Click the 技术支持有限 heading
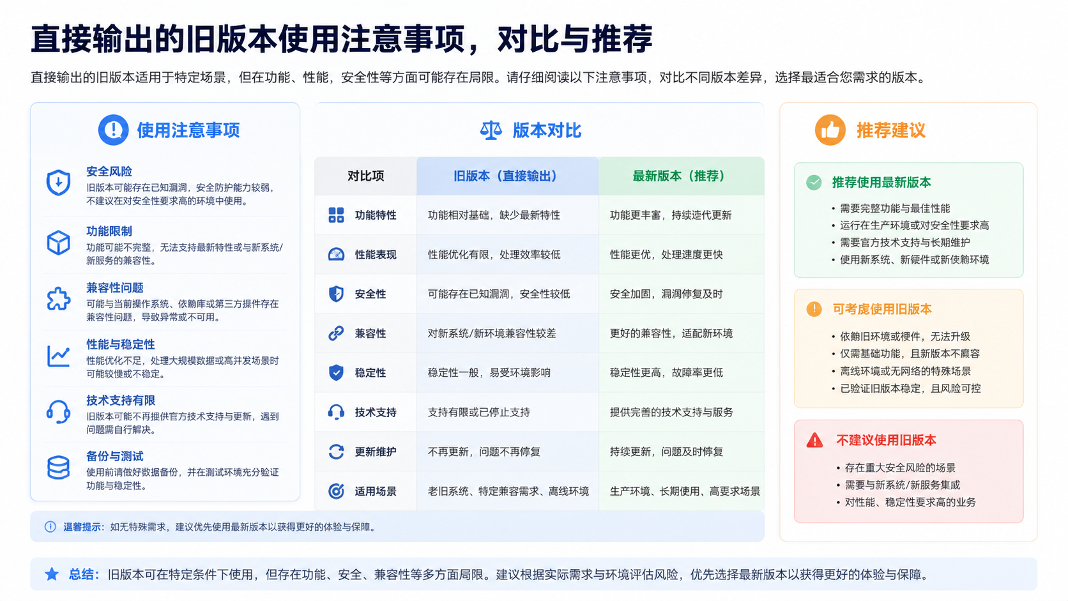 pyautogui.click(x=121, y=400)
